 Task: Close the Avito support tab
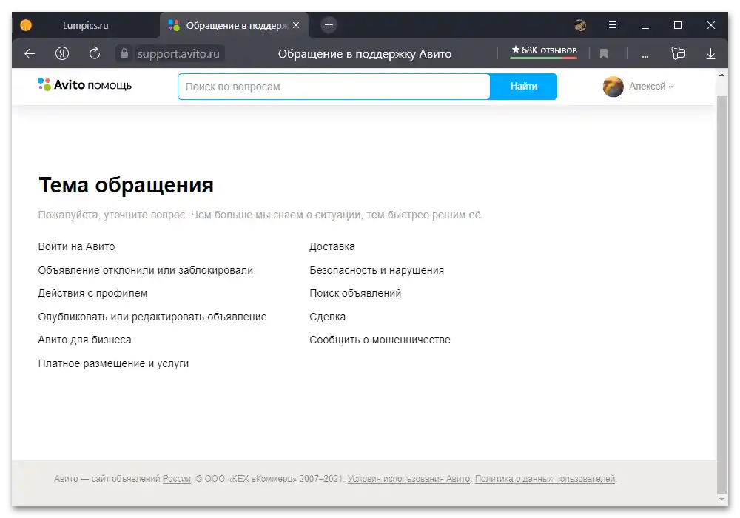pos(296,25)
